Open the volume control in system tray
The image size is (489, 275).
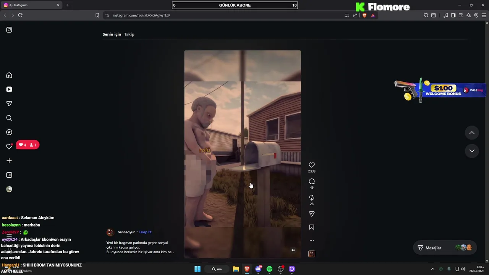click(463, 269)
